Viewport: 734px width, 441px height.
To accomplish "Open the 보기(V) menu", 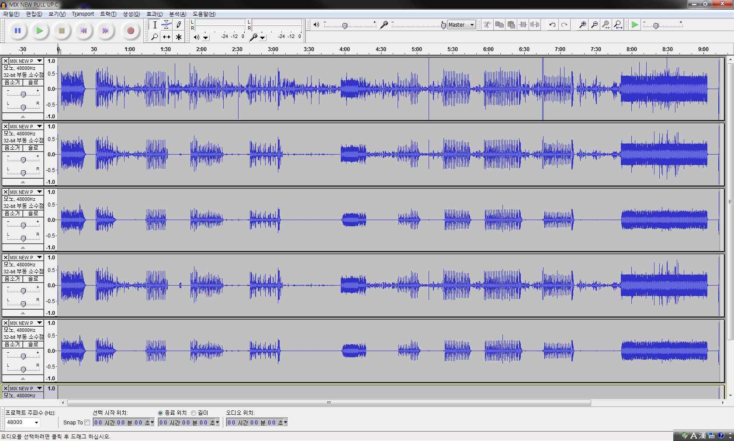I will point(57,14).
